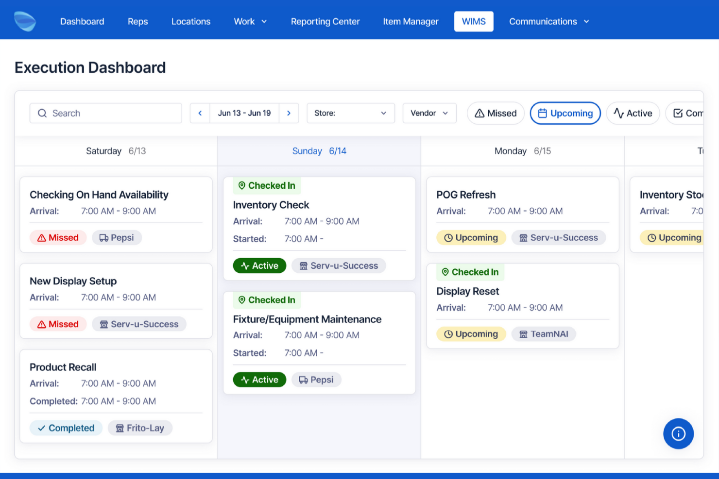Click the company logo in the navigation bar
Image resolution: width=719 pixels, height=479 pixels.
click(25, 21)
